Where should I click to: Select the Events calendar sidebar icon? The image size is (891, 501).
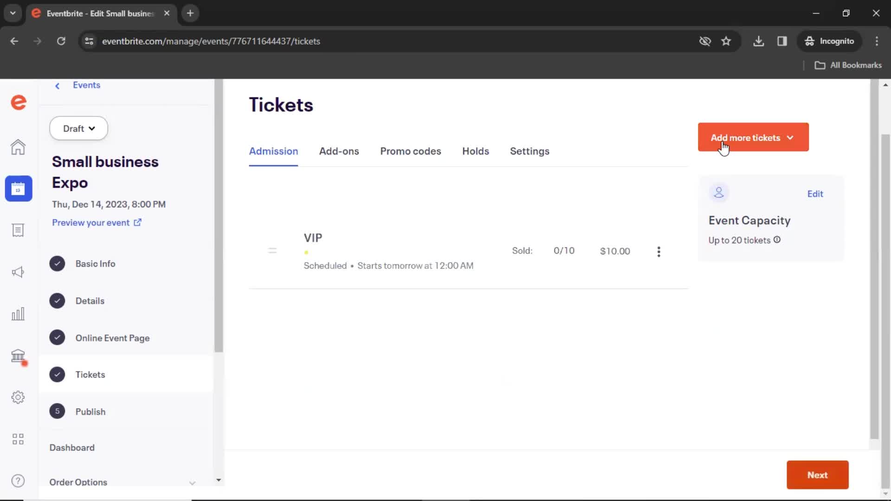point(19,189)
